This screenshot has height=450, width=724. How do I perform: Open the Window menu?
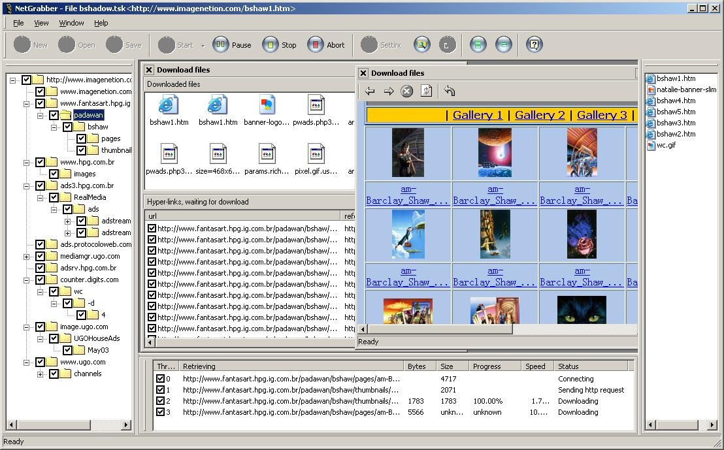point(72,23)
